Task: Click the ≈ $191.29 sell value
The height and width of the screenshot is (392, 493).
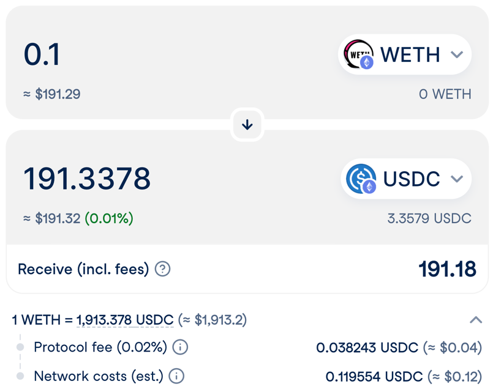Action: pos(52,94)
